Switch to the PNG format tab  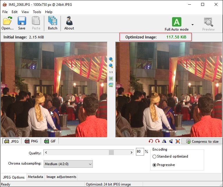pos(31,141)
